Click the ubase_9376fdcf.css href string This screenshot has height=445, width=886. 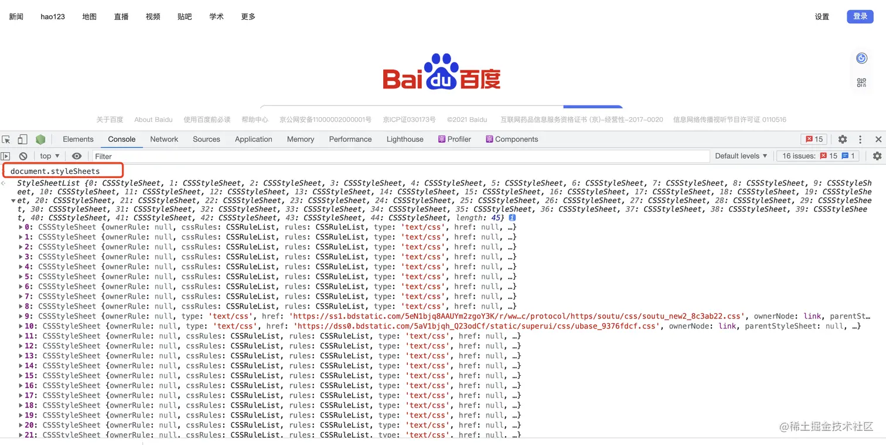(477, 326)
